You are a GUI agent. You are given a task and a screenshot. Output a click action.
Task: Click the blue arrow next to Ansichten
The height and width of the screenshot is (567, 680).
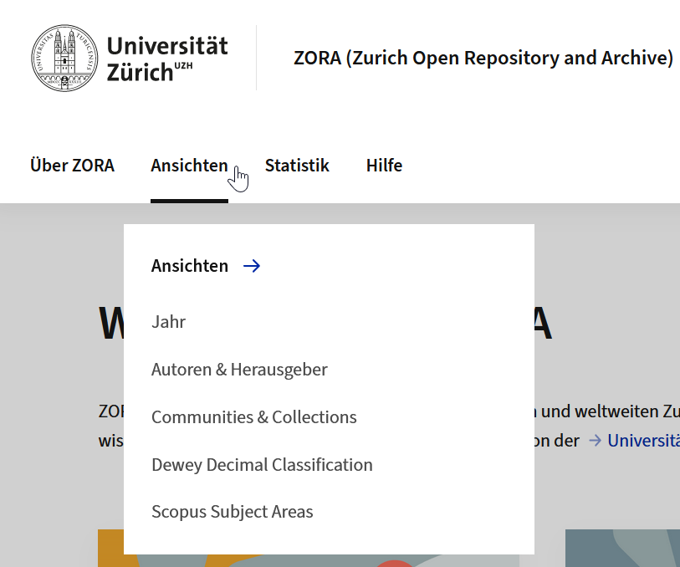(x=252, y=266)
